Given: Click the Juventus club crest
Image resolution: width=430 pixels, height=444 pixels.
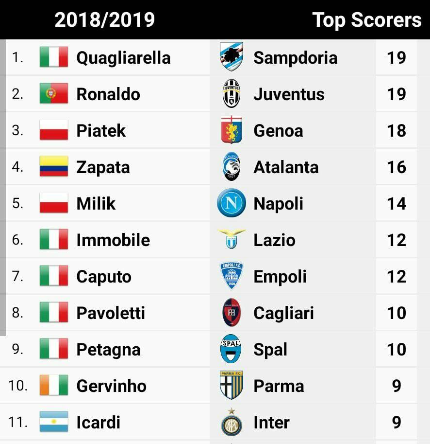Looking at the screenshot, I should [232, 93].
